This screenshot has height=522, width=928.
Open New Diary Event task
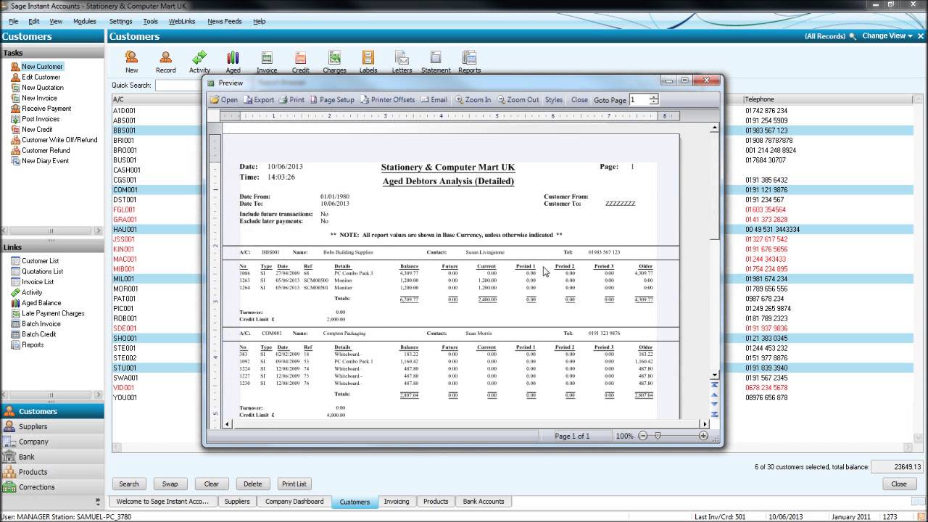click(x=45, y=161)
